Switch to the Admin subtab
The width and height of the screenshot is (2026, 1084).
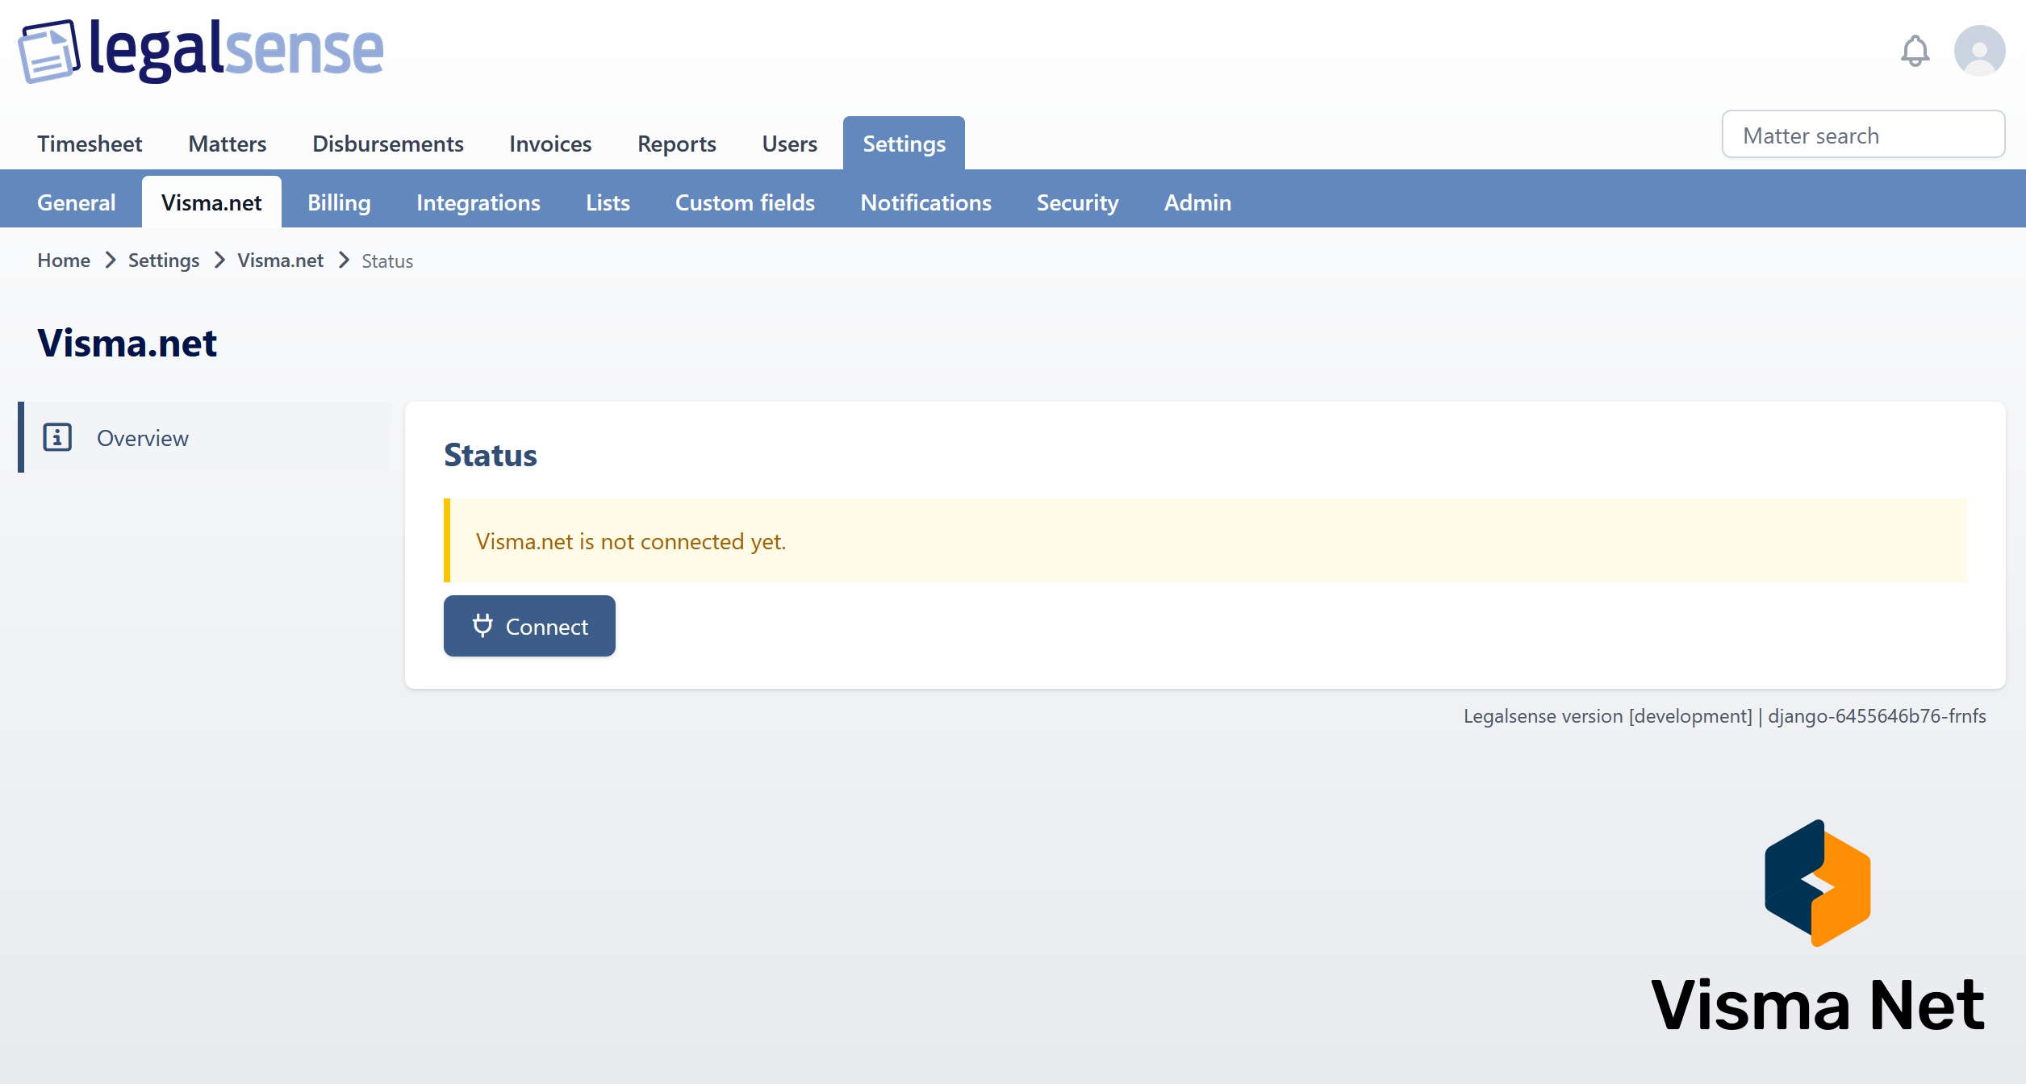pos(1197,202)
